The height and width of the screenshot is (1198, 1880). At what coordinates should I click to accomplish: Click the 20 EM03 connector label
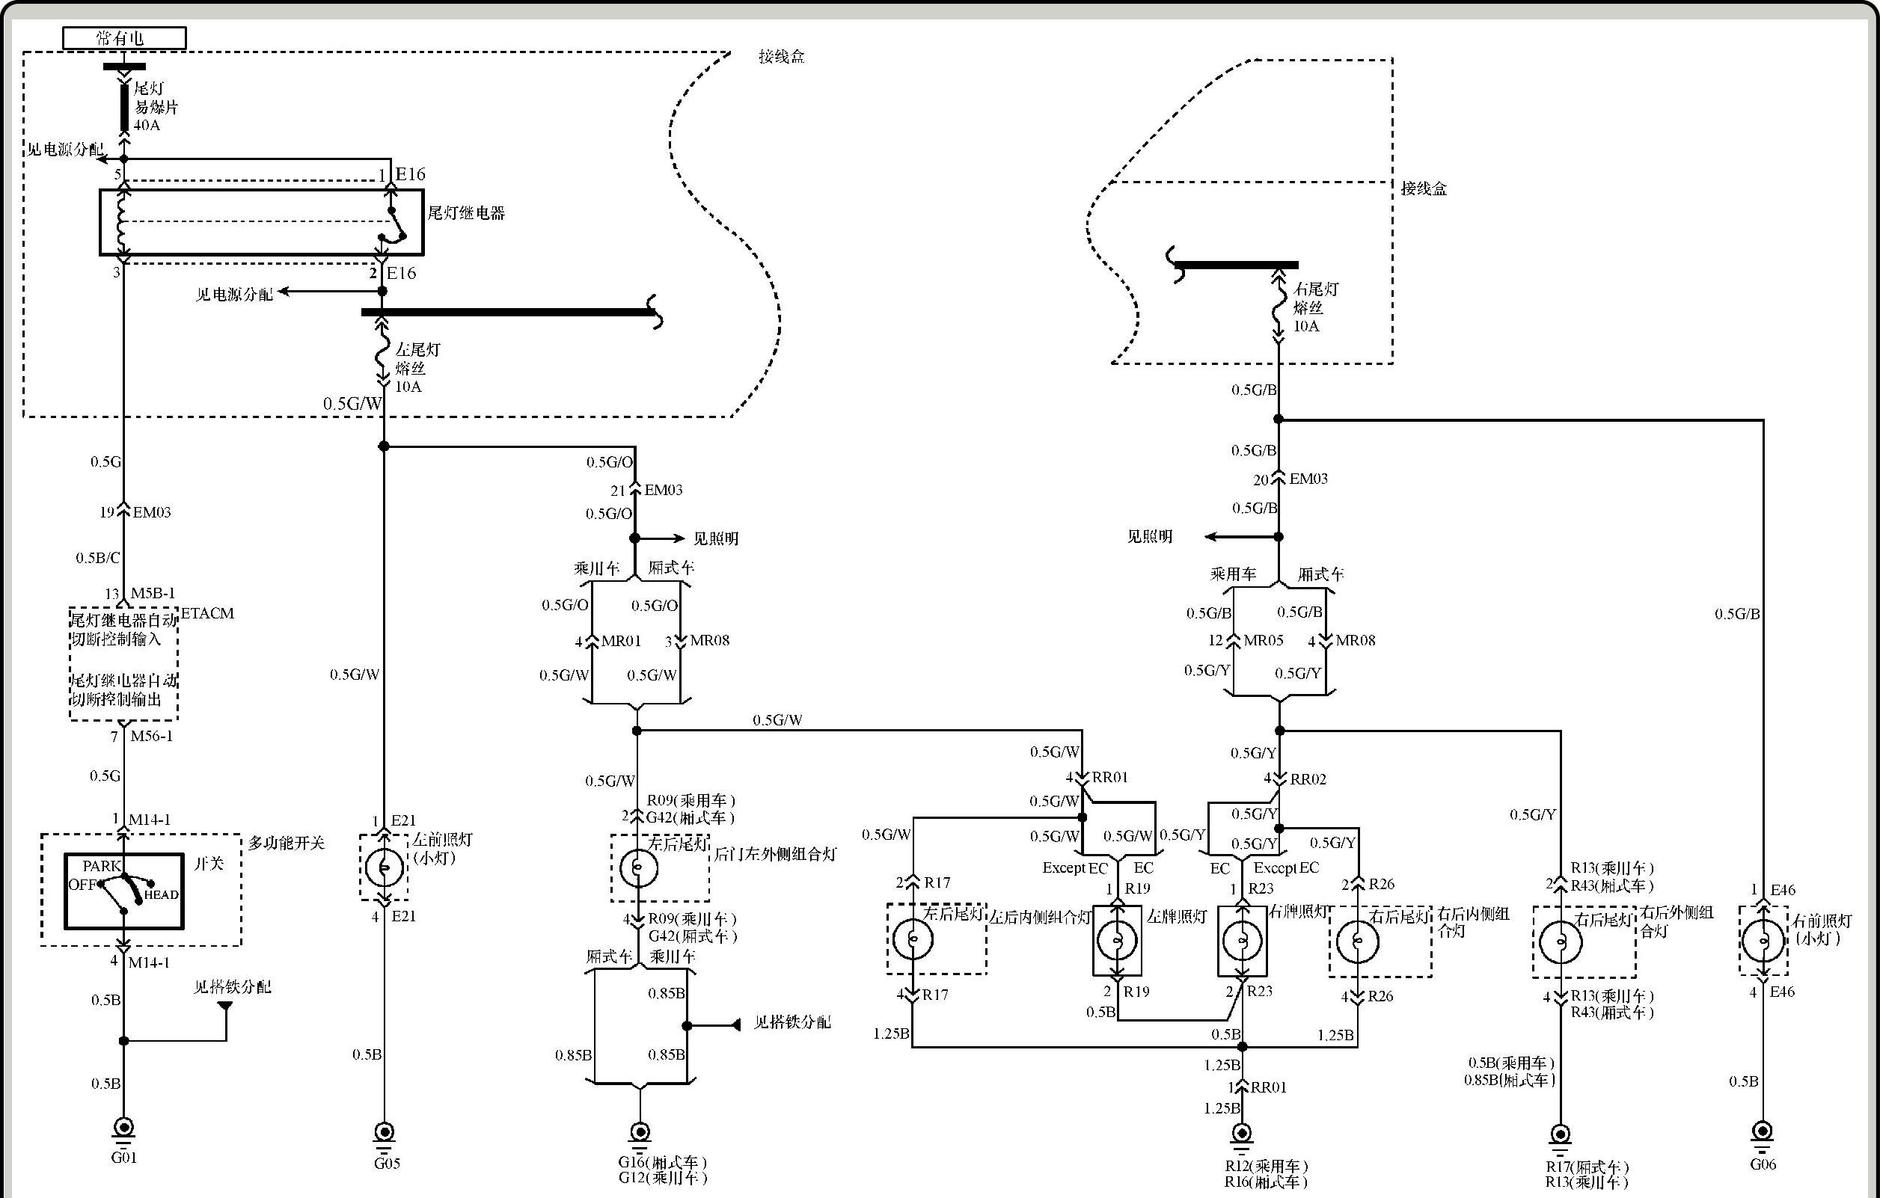(1290, 479)
